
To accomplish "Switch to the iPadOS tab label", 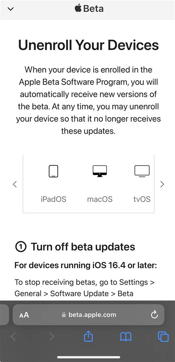I will coord(53,199).
